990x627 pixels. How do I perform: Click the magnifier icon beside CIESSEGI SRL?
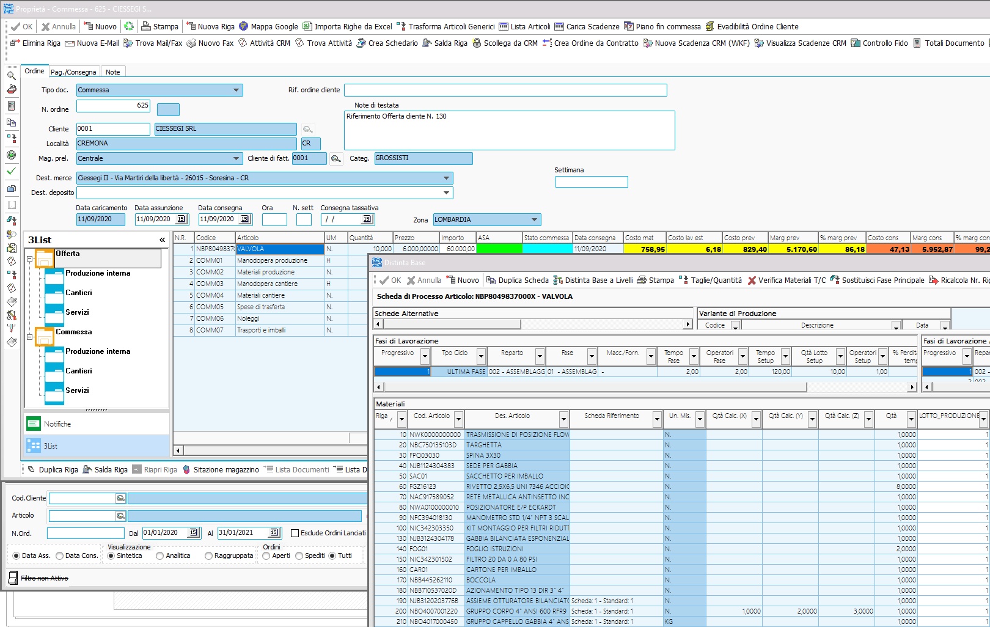(x=308, y=129)
